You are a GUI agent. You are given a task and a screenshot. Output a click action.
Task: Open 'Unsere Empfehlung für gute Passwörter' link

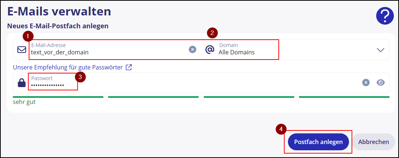click(68, 68)
